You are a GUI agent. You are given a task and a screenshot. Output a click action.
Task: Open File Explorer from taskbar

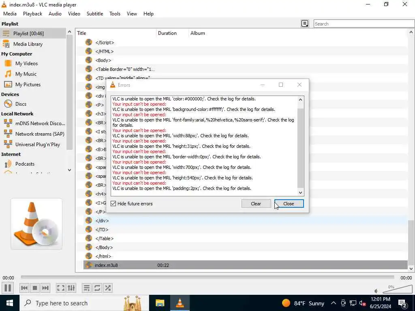pyautogui.click(x=160, y=303)
